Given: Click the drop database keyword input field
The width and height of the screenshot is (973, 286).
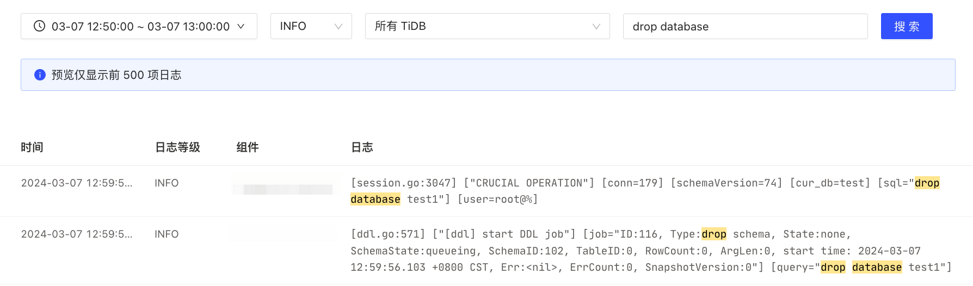Looking at the screenshot, I should 745,27.
